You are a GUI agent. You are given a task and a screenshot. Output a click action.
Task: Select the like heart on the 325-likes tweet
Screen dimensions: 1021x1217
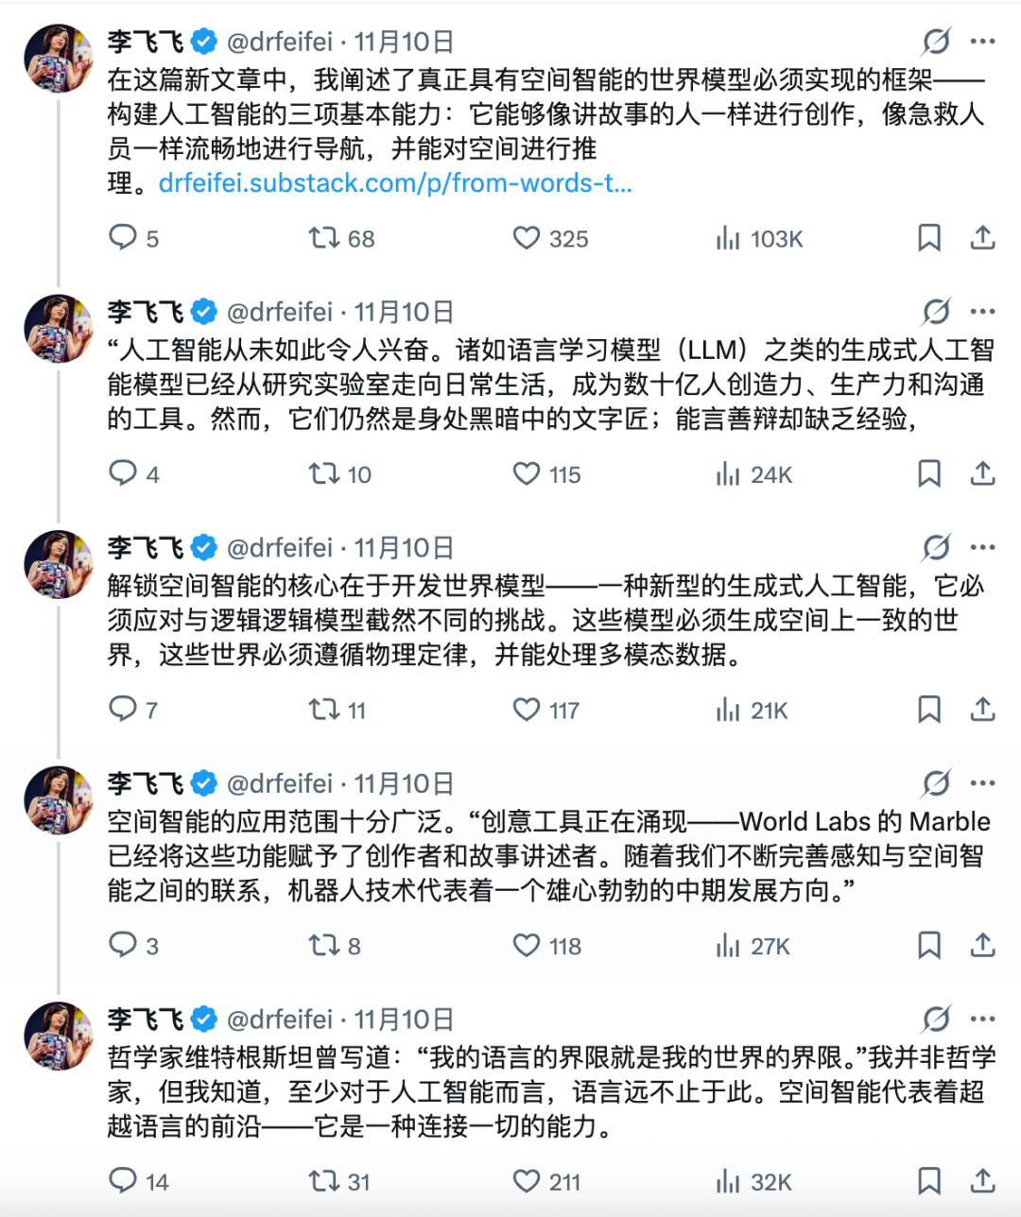click(526, 239)
